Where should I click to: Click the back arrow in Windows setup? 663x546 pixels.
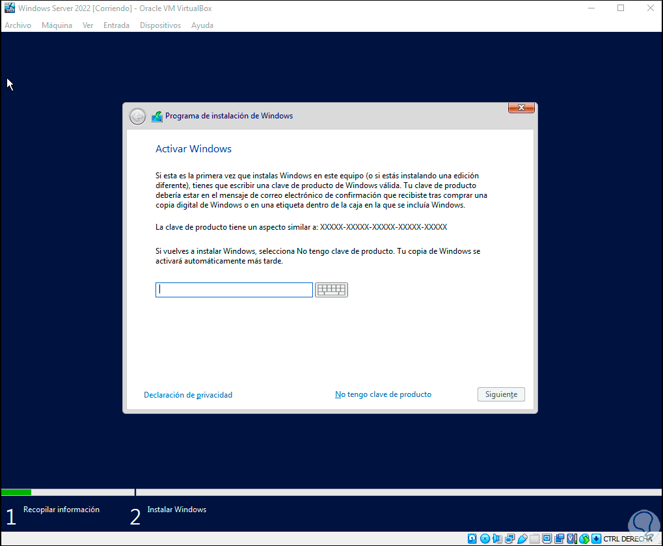(137, 116)
